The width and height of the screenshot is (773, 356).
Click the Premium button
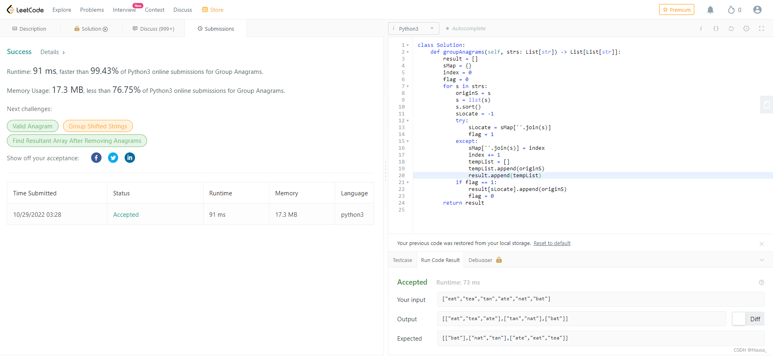coord(676,10)
